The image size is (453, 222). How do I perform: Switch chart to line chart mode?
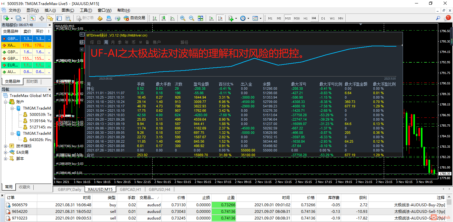coord(172,18)
